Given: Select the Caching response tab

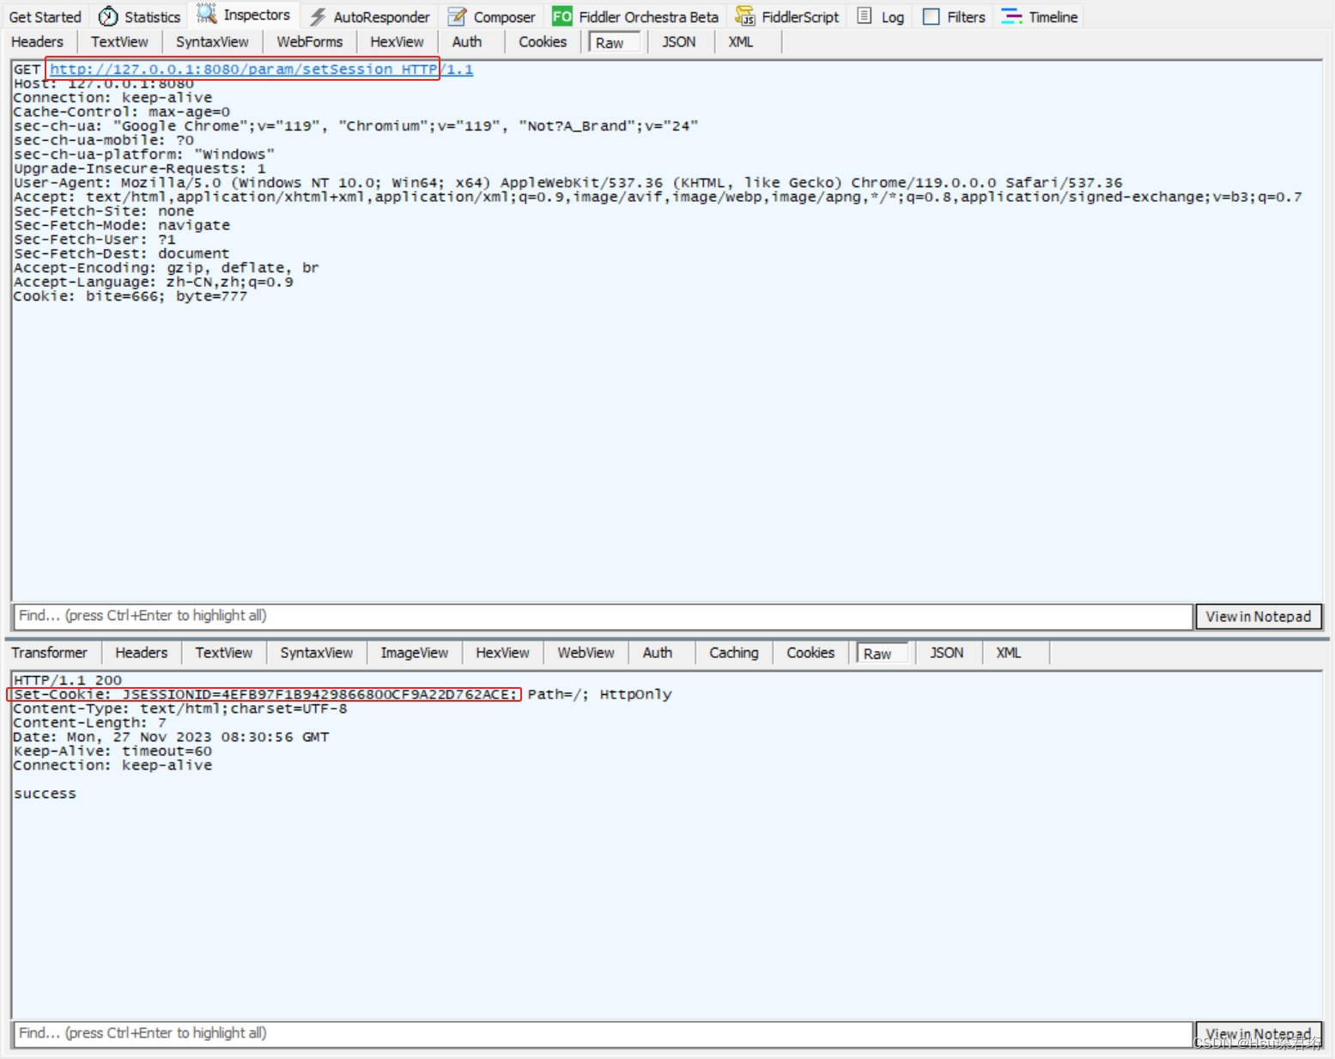Looking at the screenshot, I should (x=734, y=653).
